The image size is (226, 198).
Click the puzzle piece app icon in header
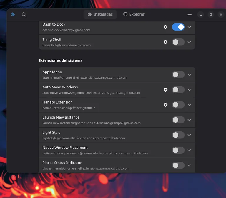[x=13, y=14]
